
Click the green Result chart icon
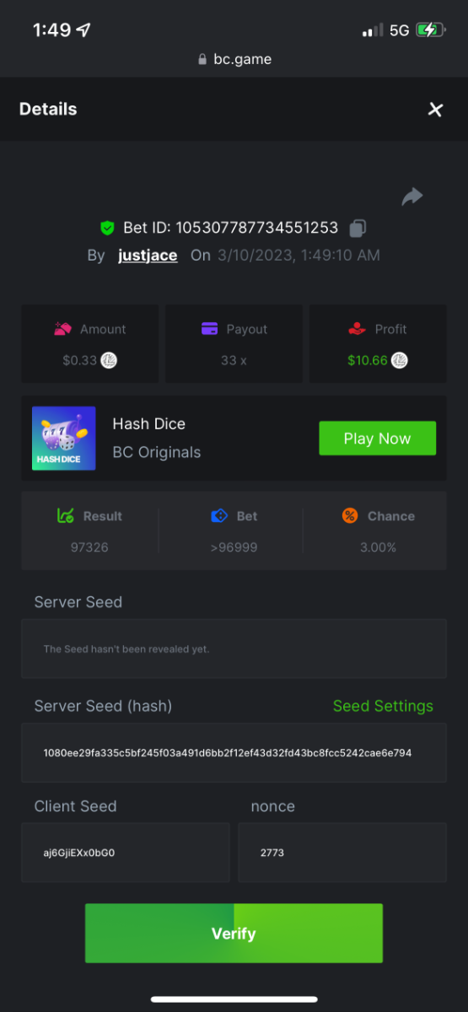tap(65, 516)
